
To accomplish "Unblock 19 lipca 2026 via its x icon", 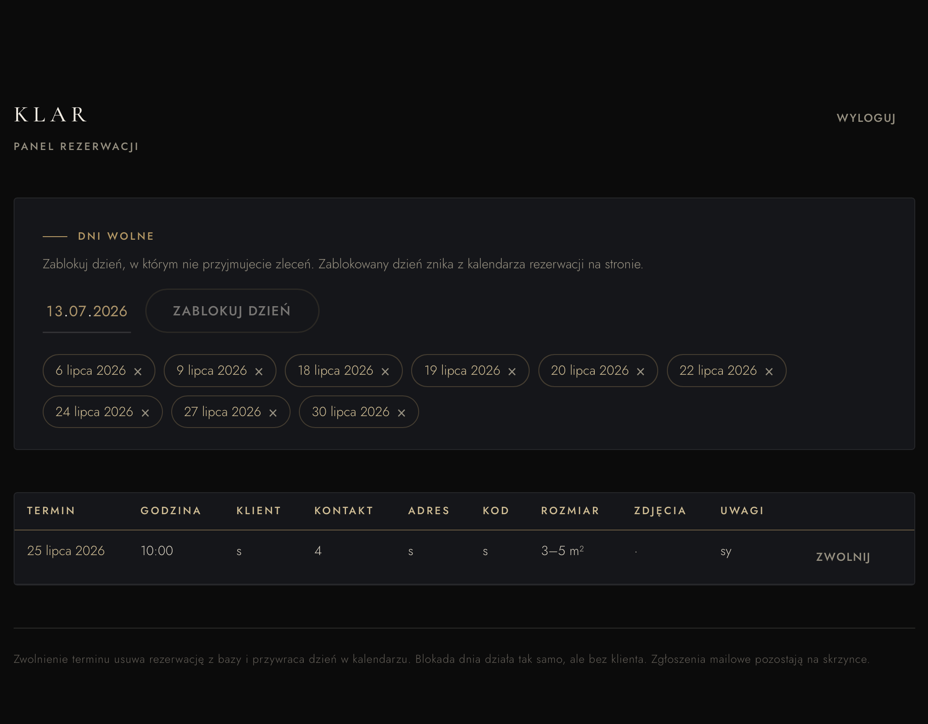I will click(x=512, y=372).
